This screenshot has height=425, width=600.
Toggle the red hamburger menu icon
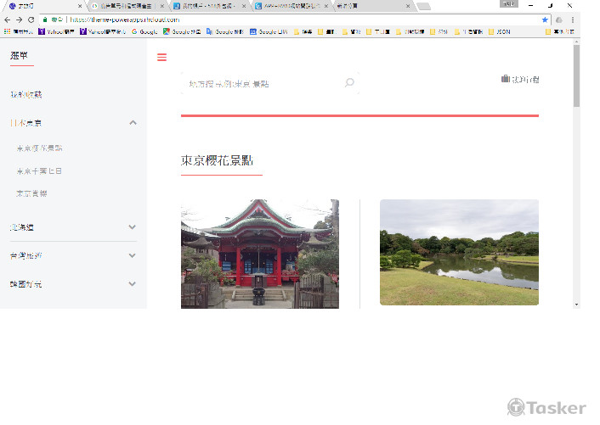pos(161,58)
